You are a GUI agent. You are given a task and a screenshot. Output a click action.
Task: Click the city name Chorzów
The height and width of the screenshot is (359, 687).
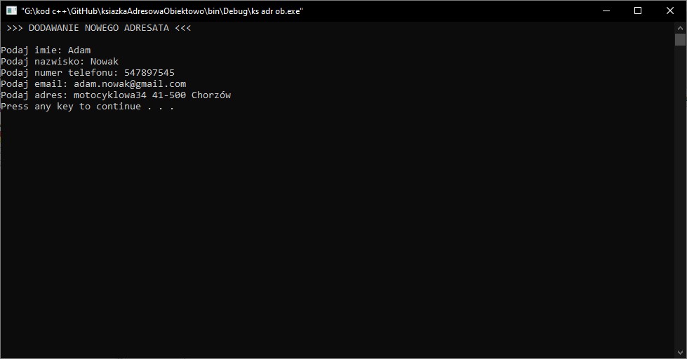pos(211,95)
